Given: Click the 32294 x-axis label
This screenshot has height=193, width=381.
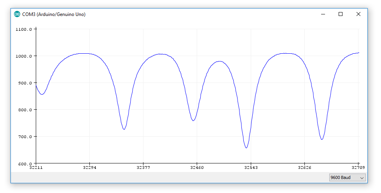Looking at the screenshot, I should pyautogui.click(x=90, y=167).
